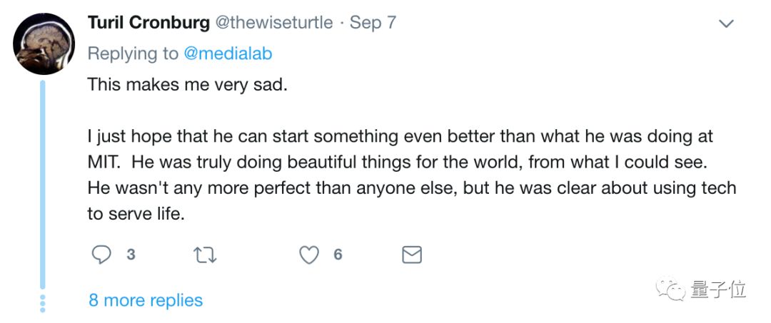Reply to the tweet via speech bubble icon
The height and width of the screenshot is (323, 771).
coord(102,255)
